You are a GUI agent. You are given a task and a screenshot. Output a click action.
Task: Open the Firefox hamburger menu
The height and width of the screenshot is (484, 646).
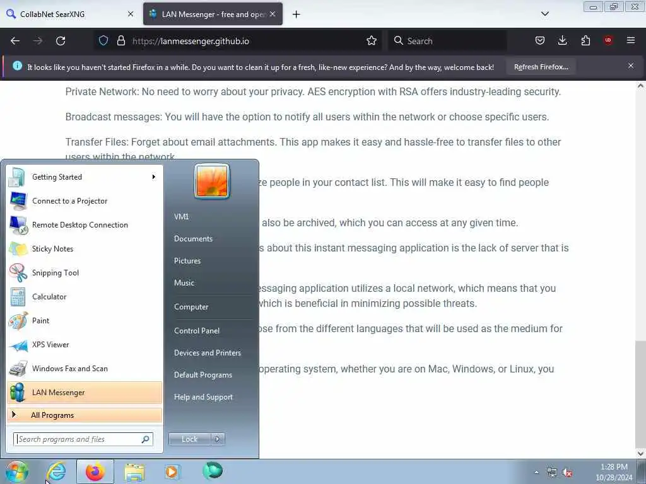pos(631,40)
